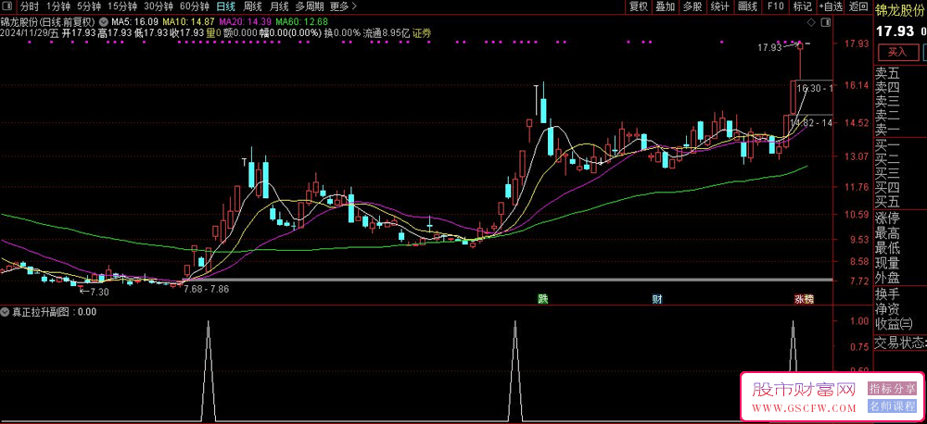Click the 复权 toolbar button

[639, 7]
